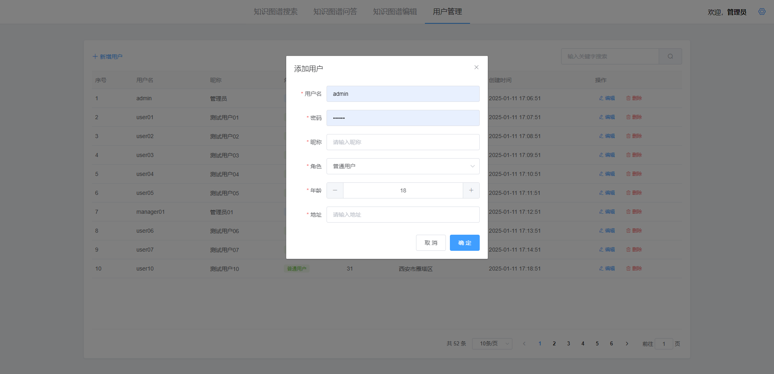This screenshot has width=774, height=374.
Task: Click the 创建时间 column header
Action: [x=500, y=80]
